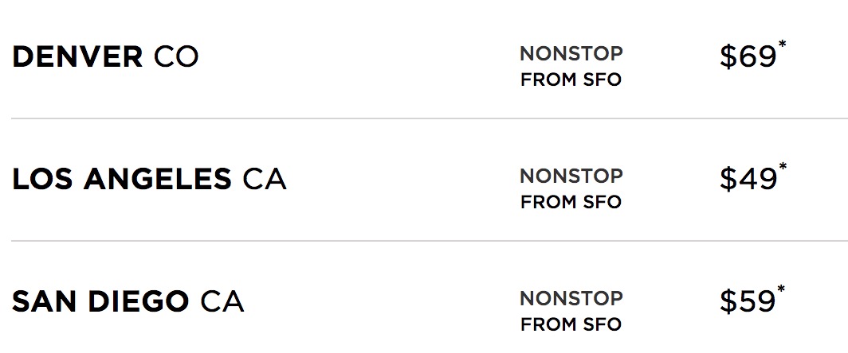Select the $49 Los Angeles fare
Screen dimensions: 848x353
[747, 180]
